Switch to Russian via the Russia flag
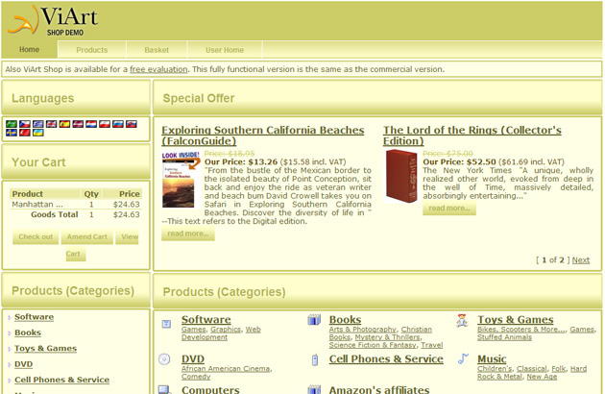This screenshot has height=394, width=605. 118,124
